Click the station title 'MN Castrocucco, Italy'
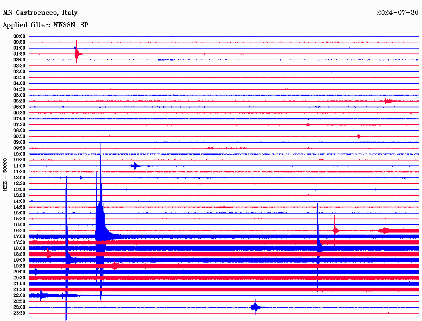Image resolution: width=422 pixels, height=321 pixels. point(40,13)
